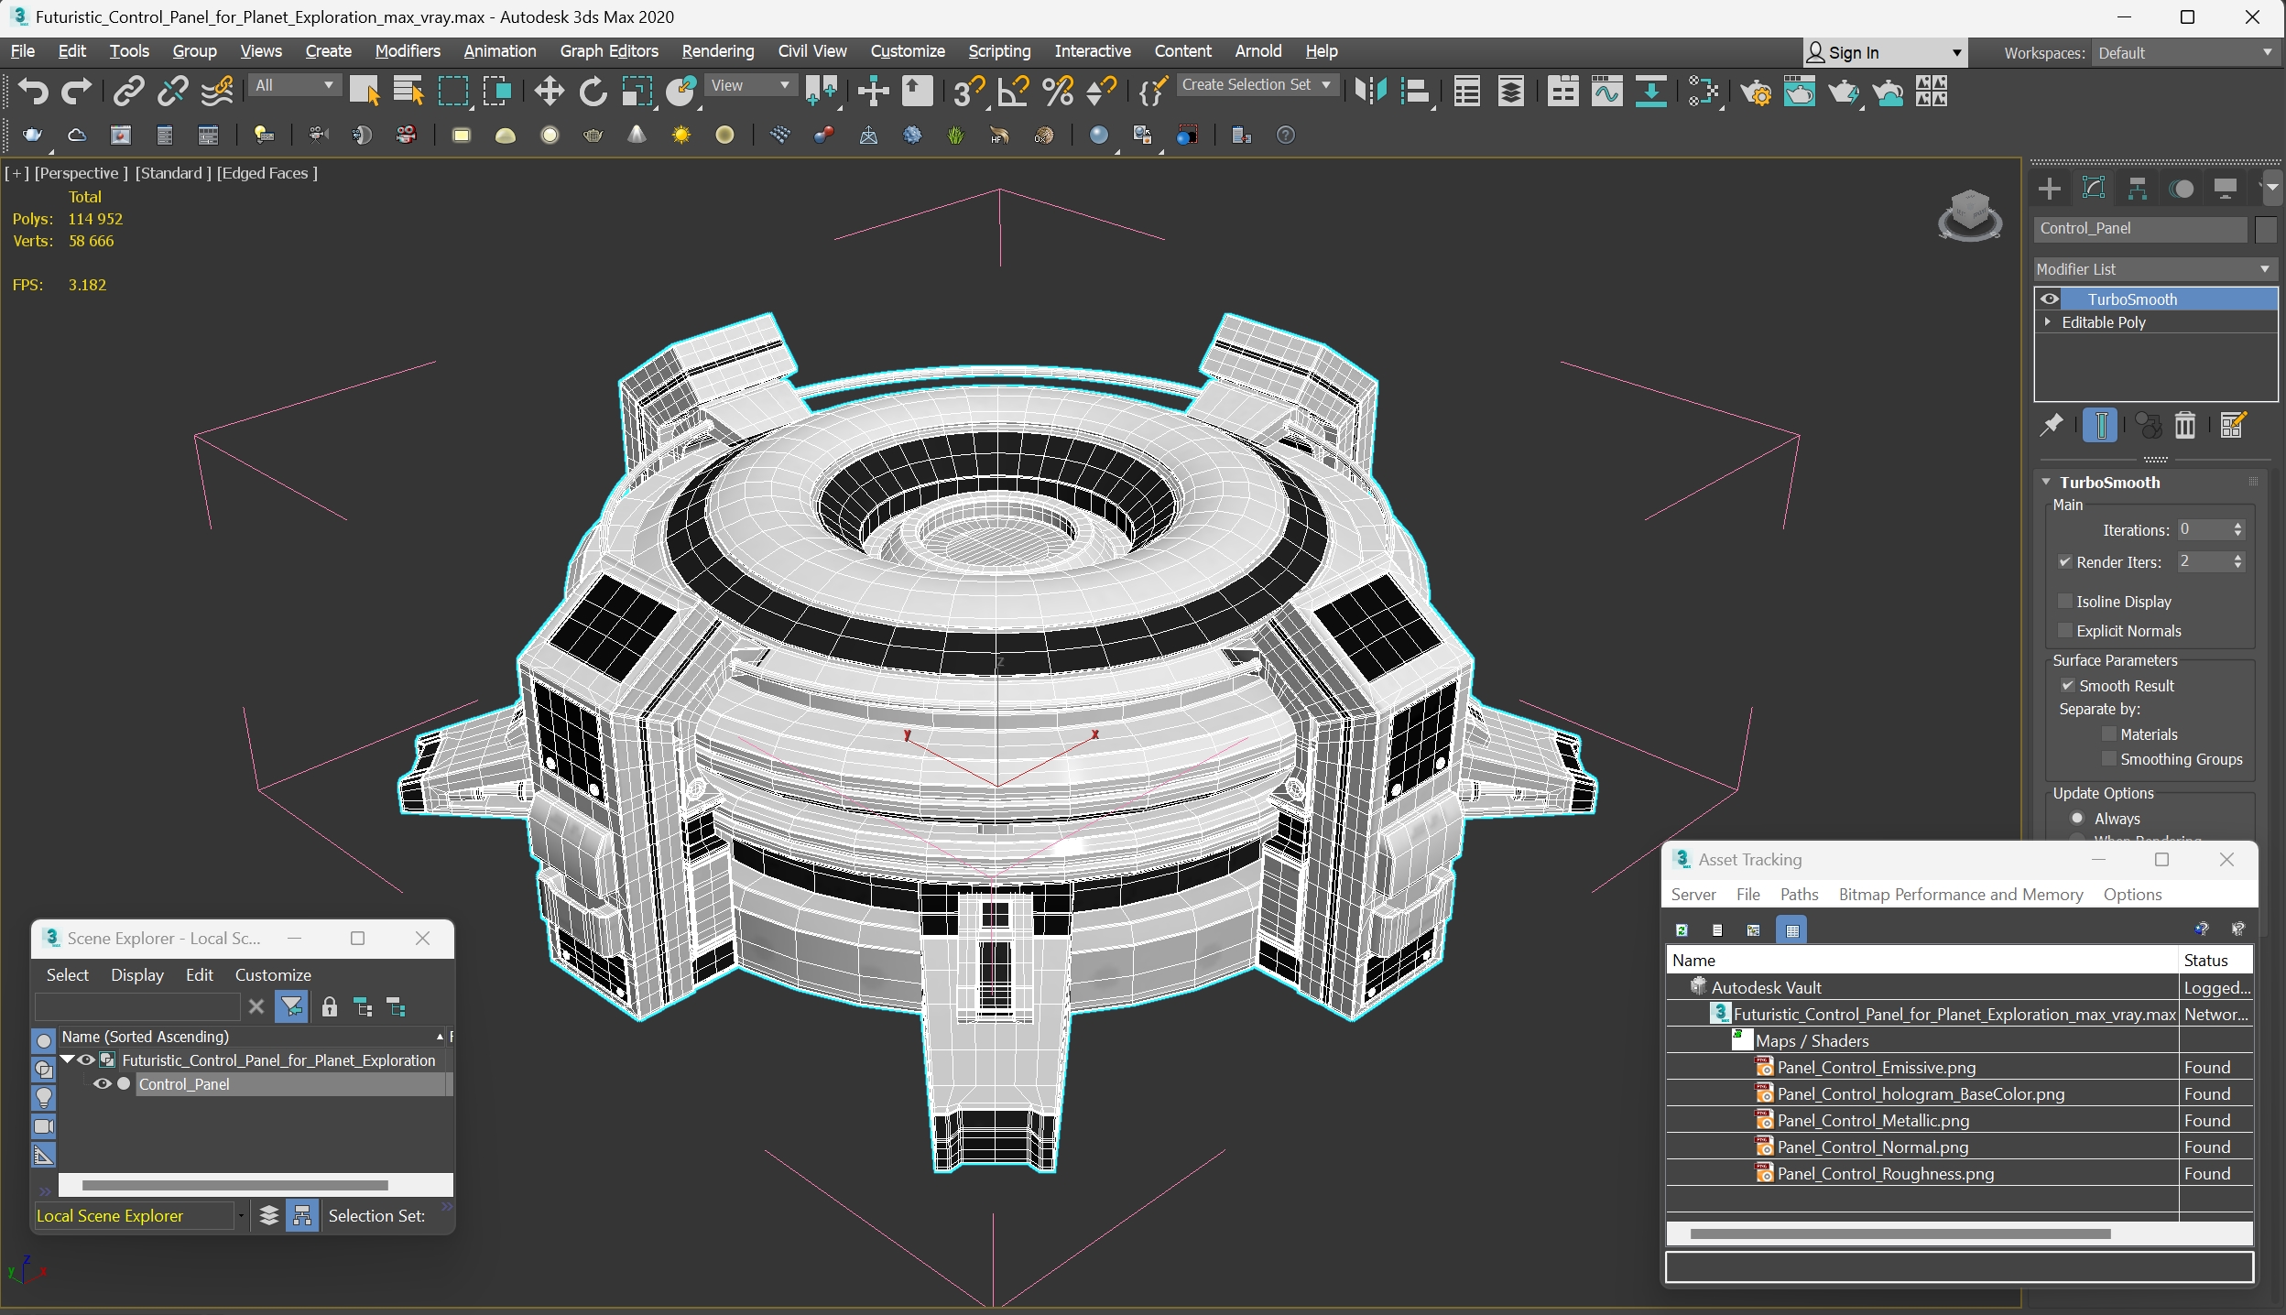Select the Always update radio button
Viewport: 2286px width, 1315px height.
(2078, 819)
